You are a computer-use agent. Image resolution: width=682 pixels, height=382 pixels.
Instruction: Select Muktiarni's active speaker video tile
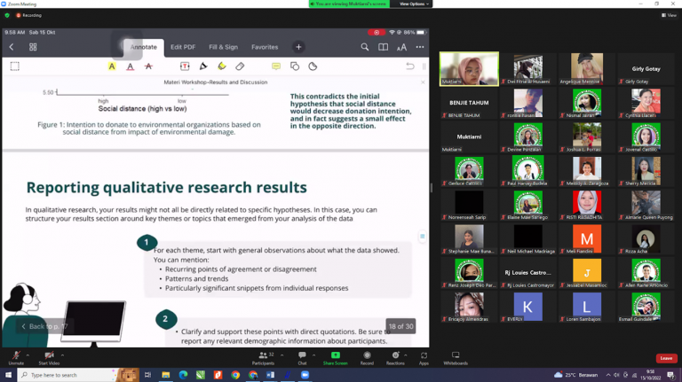[x=469, y=68]
